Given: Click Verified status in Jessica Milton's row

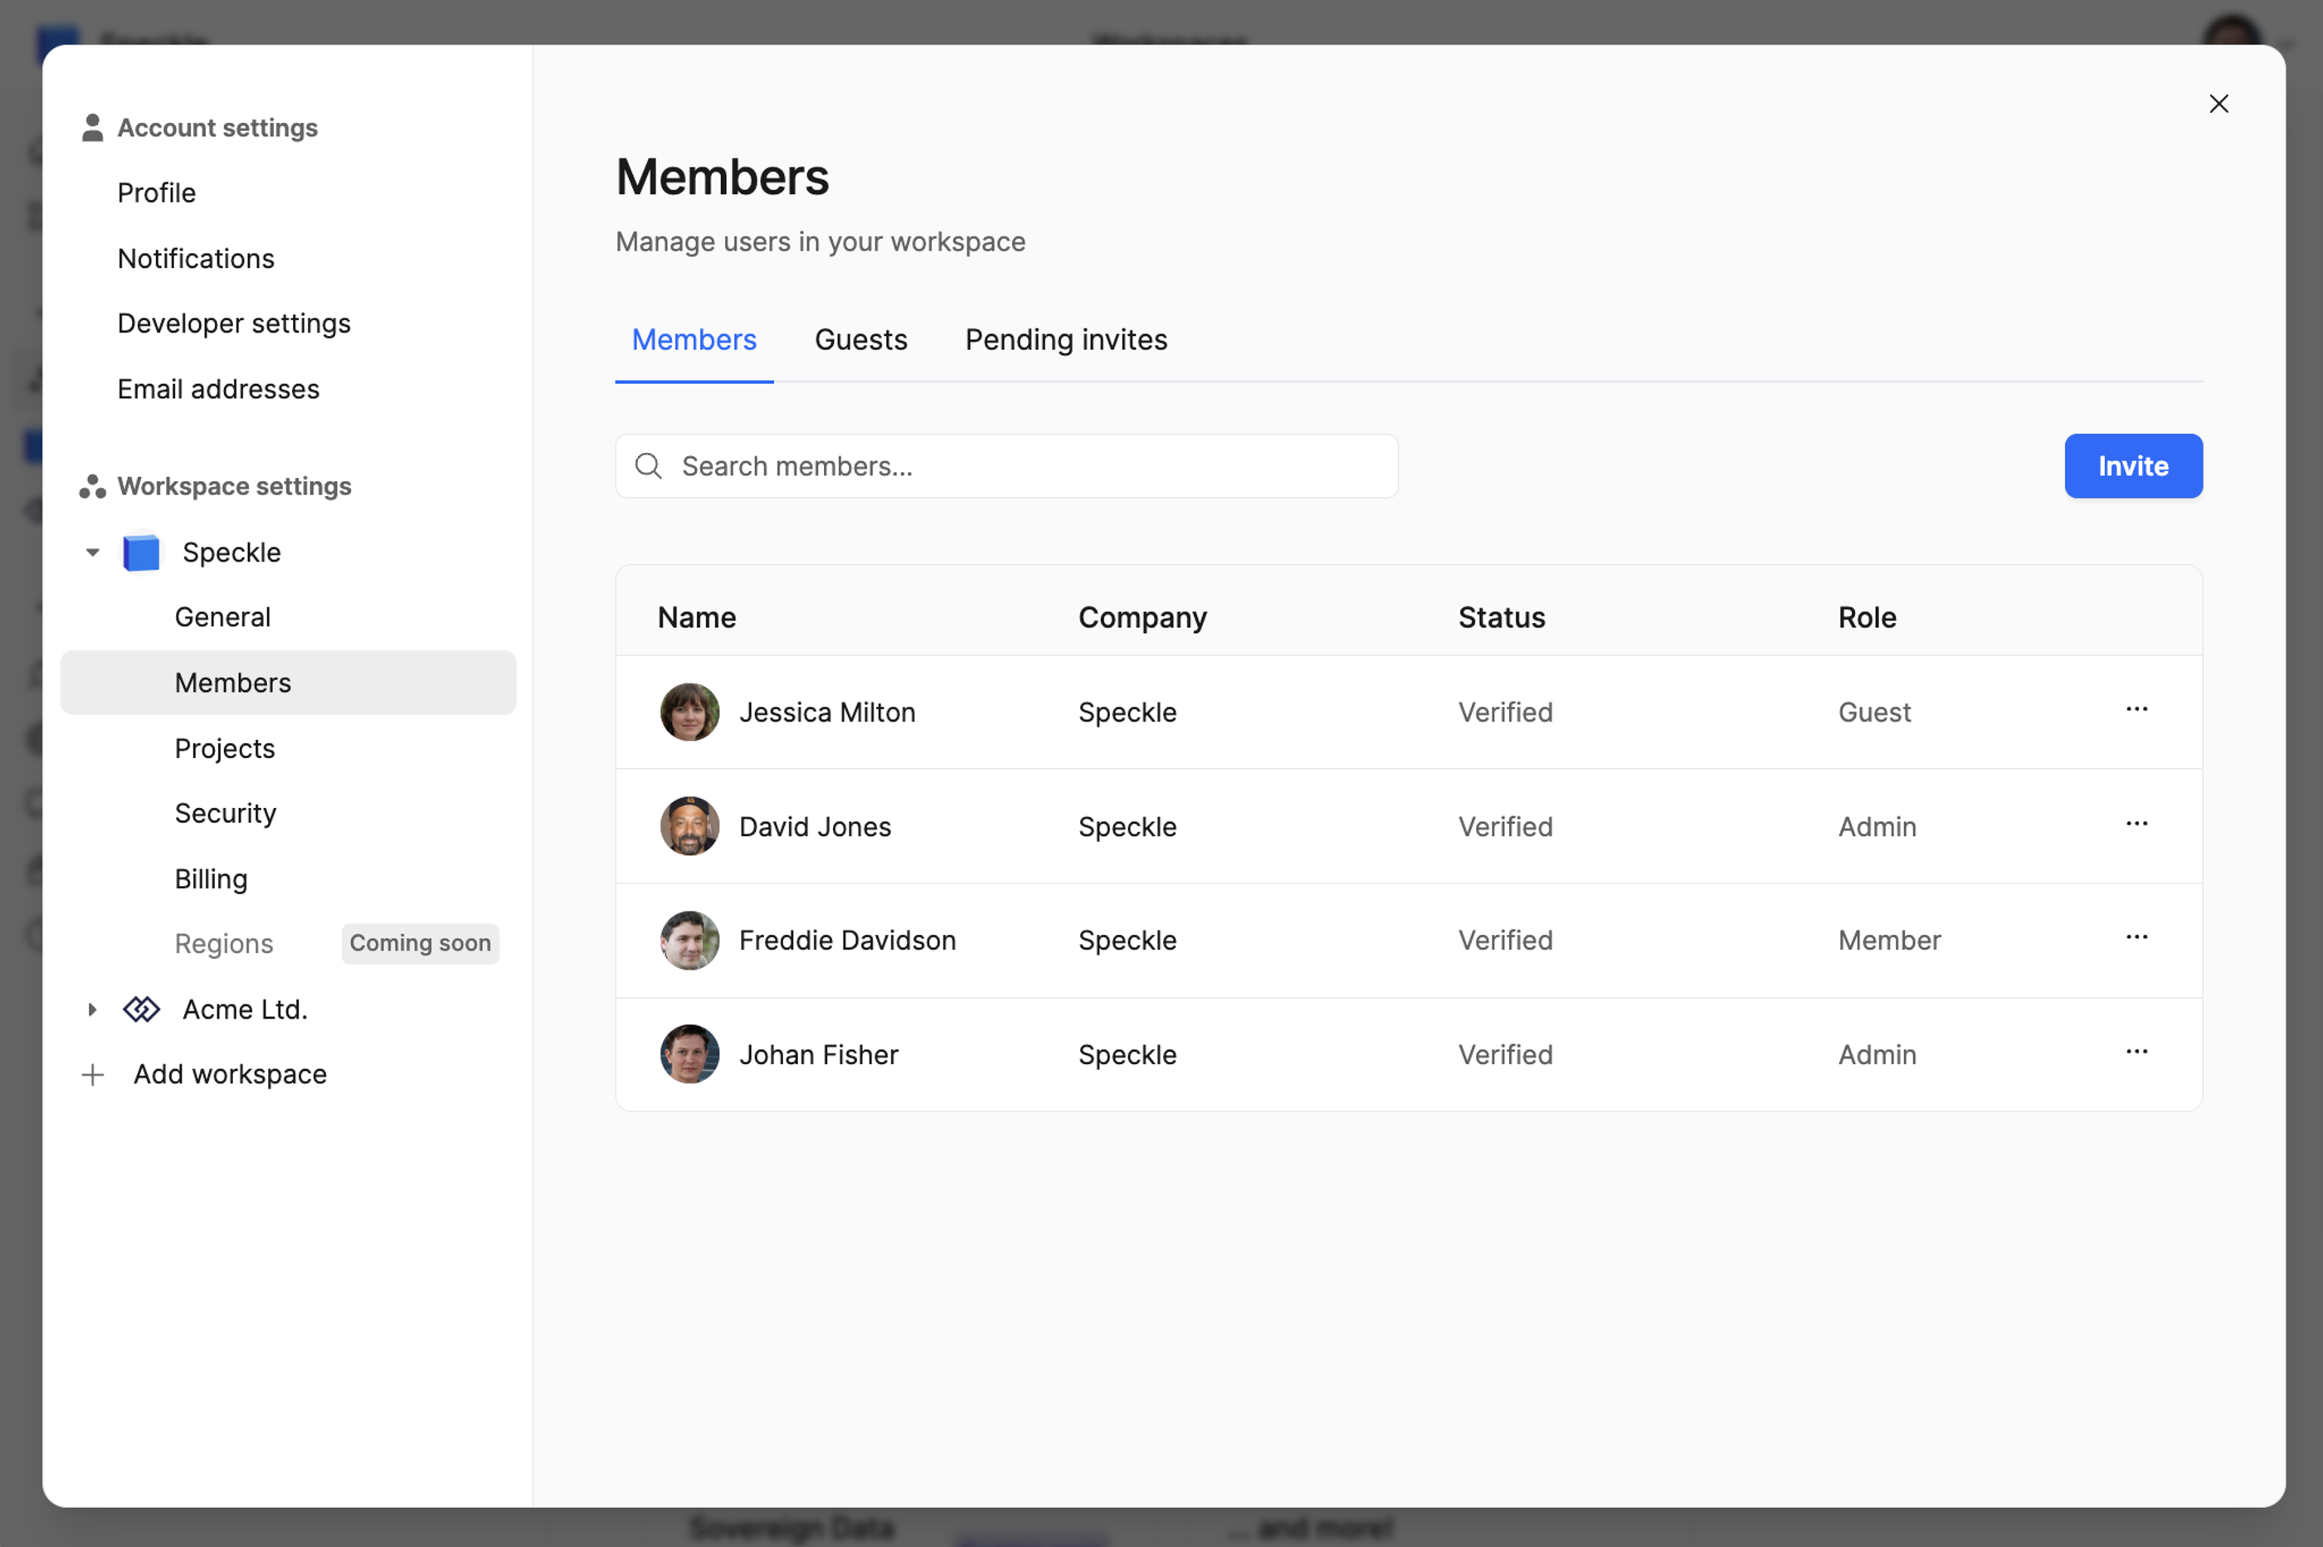Looking at the screenshot, I should click(x=1505, y=713).
